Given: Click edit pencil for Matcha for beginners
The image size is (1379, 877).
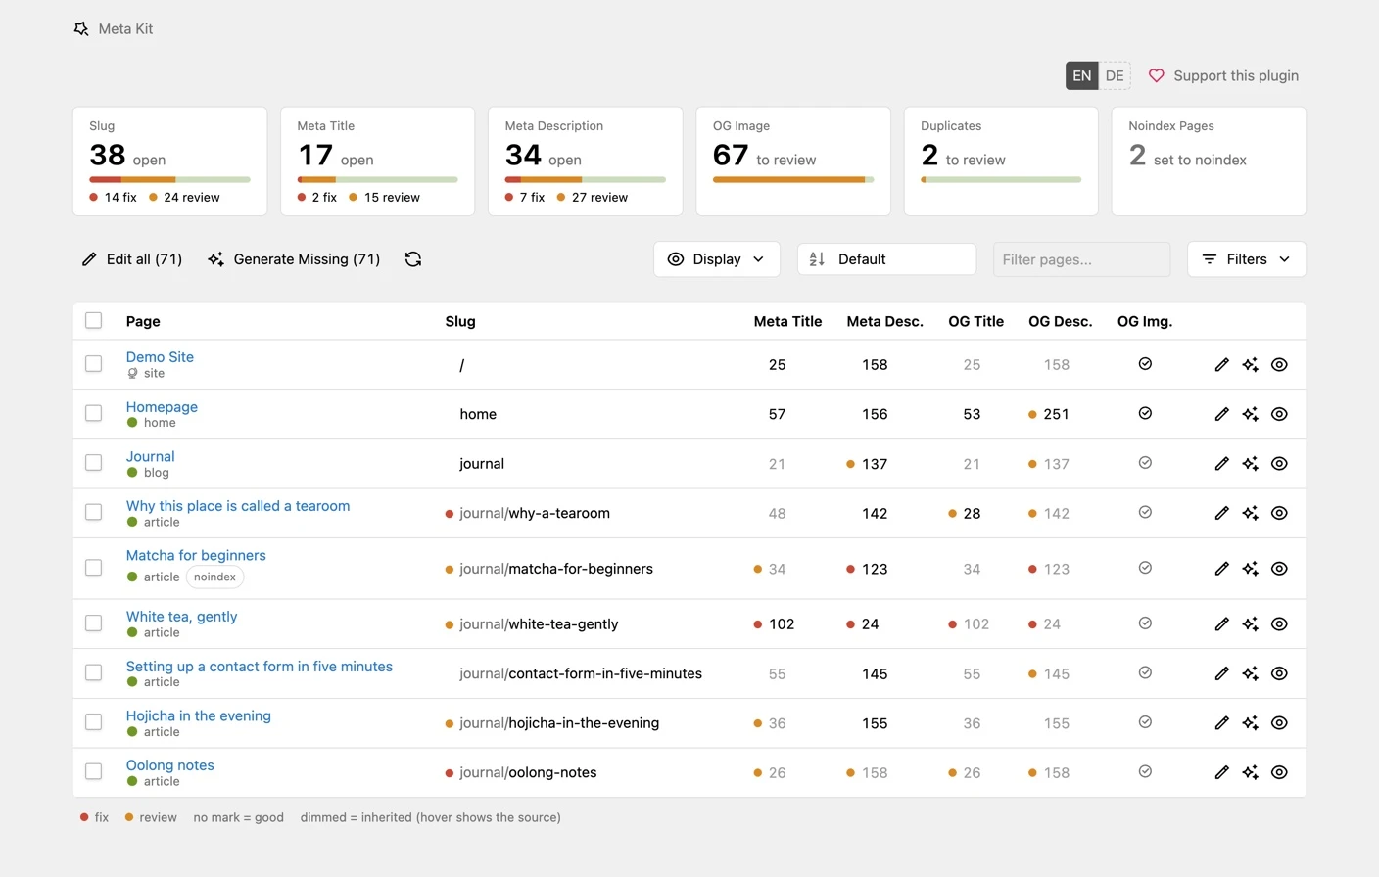Looking at the screenshot, I should click(1221, 569).
